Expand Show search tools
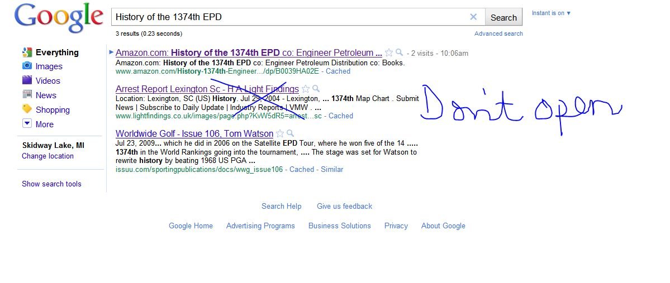The image size is (670, 283). [x=51, y=184]
